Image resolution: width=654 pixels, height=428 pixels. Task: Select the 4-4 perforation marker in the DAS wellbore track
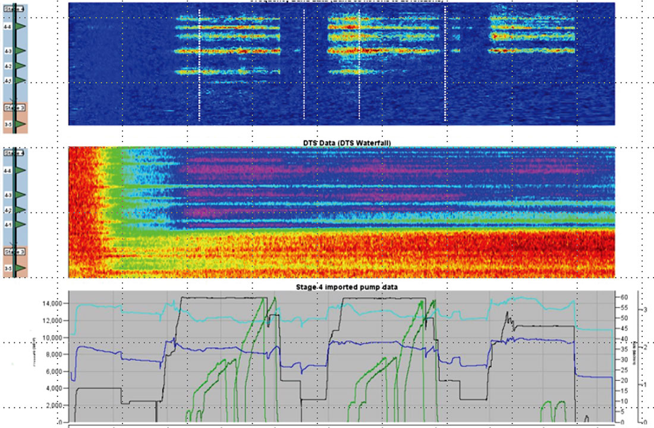point(21,26)
